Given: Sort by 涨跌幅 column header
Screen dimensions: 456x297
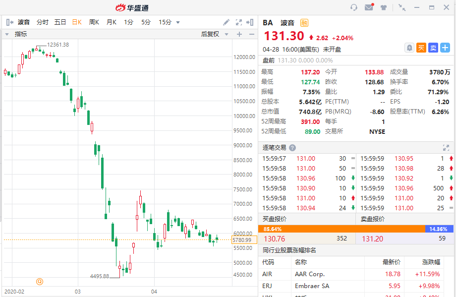Looking at the screenshot, I should [431, 262].
